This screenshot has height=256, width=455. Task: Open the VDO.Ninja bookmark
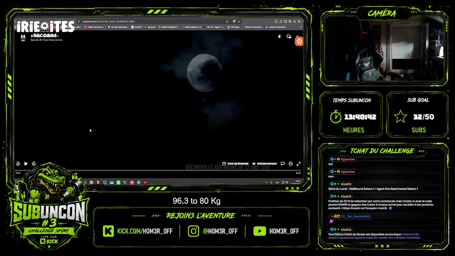pyautogui.click(x=233, y=27)
